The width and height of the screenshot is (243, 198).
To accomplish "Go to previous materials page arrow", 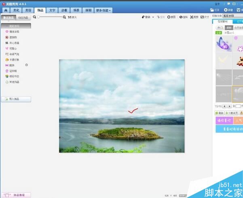I will point(224,106).
